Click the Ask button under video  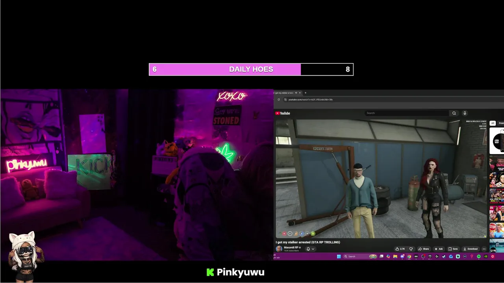pyautogui.click(x=439, y=249)
